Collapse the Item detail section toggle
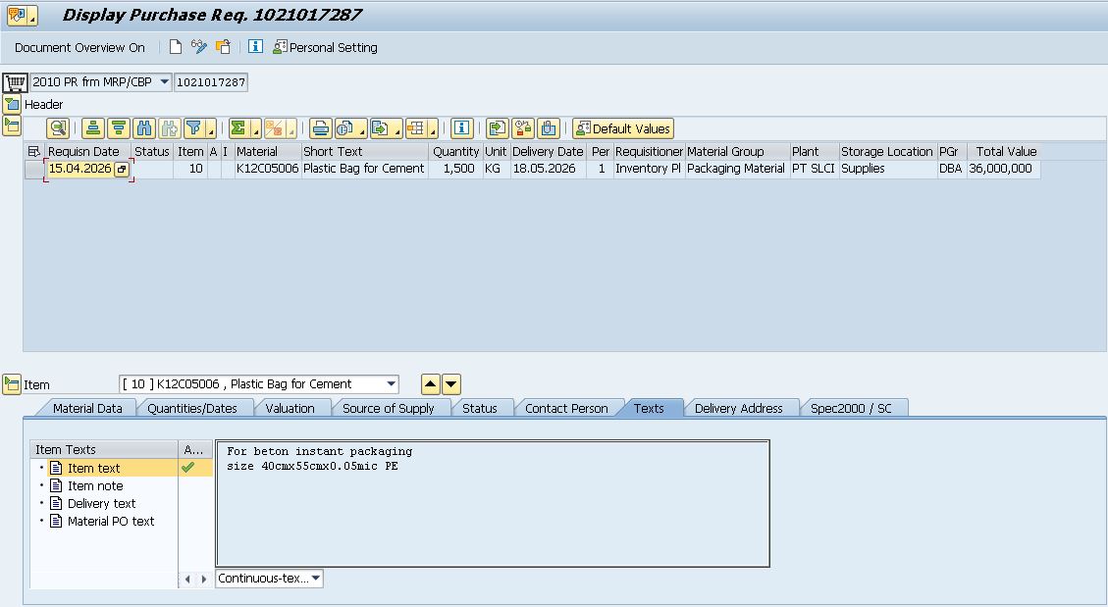The width and height of the screenshot is (1108, 607). [x=12, y=384]
